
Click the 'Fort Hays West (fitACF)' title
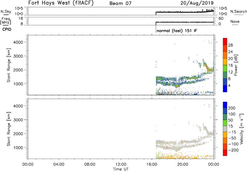coord(61,3)
